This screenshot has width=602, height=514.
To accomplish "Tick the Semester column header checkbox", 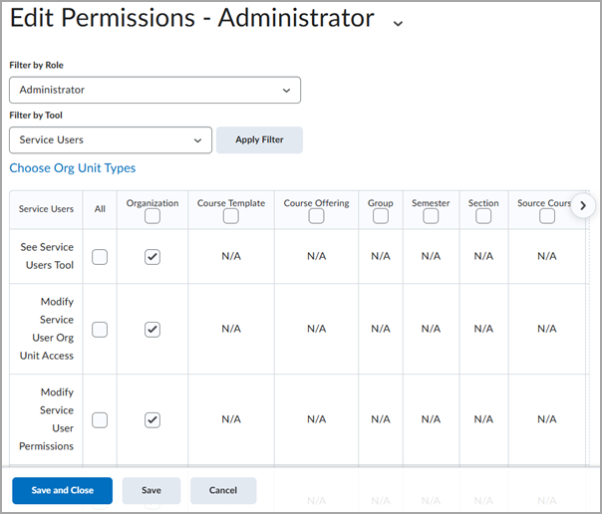I will point(431,216).
